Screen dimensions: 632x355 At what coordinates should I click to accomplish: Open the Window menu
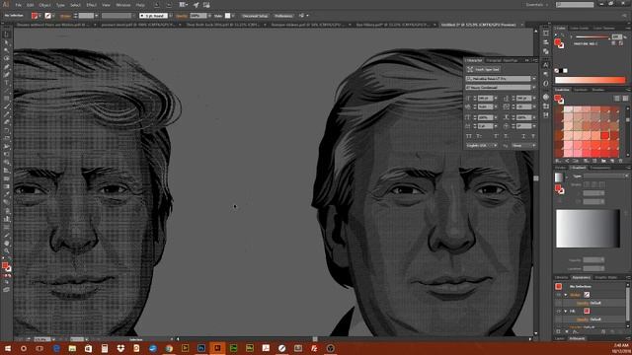pos(122,5)
